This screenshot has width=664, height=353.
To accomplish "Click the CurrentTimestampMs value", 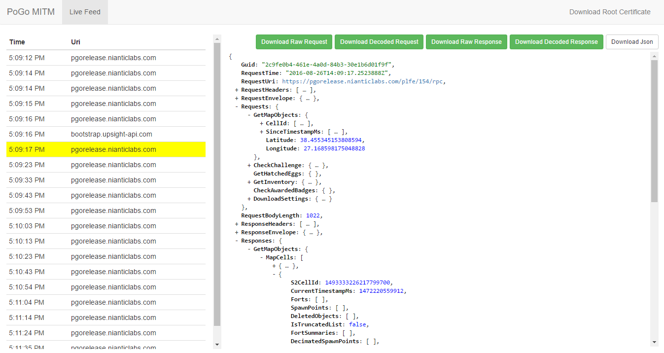I will 382,291.
